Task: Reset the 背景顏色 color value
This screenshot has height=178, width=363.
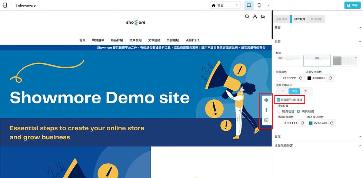Action: point(301,78)
